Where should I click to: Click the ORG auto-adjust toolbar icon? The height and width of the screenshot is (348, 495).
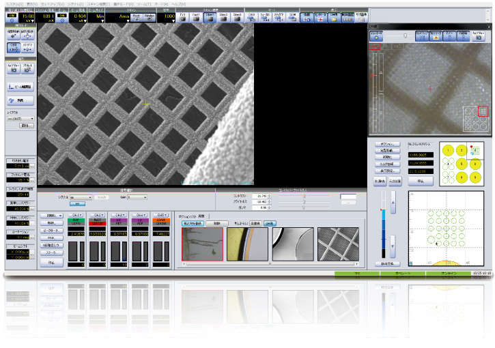click(x=252, y=16)
